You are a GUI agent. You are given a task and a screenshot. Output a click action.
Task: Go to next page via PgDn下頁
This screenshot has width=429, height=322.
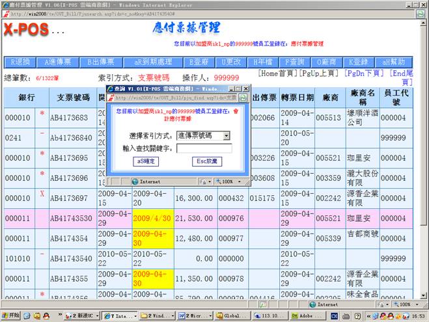(366, 74)
